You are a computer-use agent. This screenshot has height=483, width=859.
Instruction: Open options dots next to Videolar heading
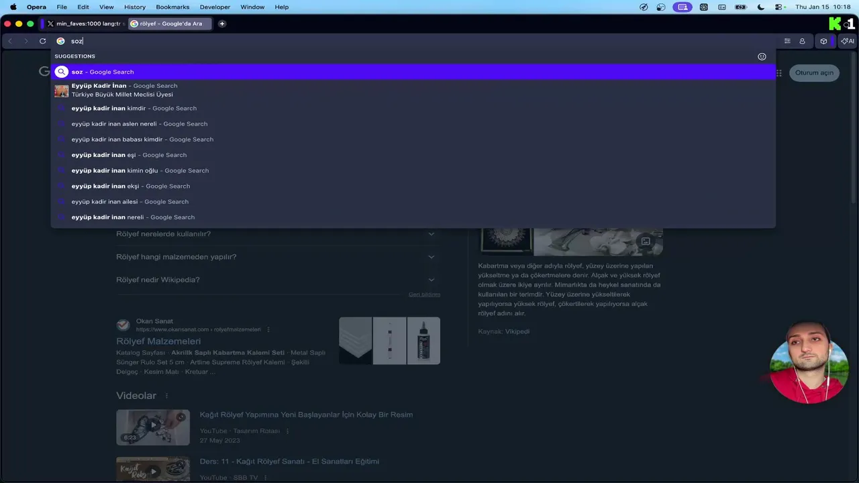[166, 396]
